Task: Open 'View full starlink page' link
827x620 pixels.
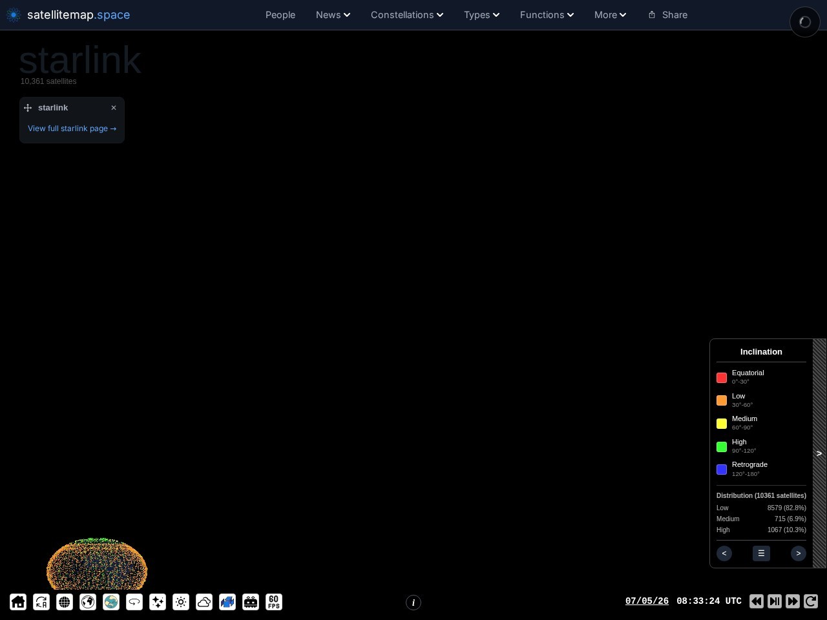Action: 72,129
